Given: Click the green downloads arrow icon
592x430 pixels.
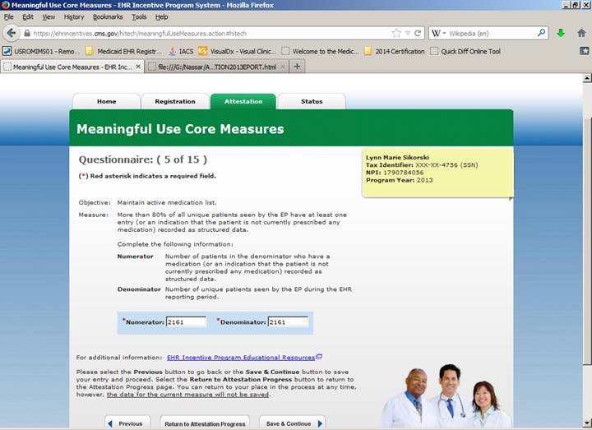Looking at the screenshot, I should tap(561, 34).
